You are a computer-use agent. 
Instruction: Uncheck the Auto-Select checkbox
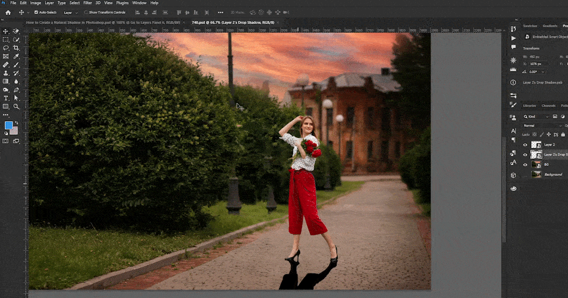tap(36, 12)
